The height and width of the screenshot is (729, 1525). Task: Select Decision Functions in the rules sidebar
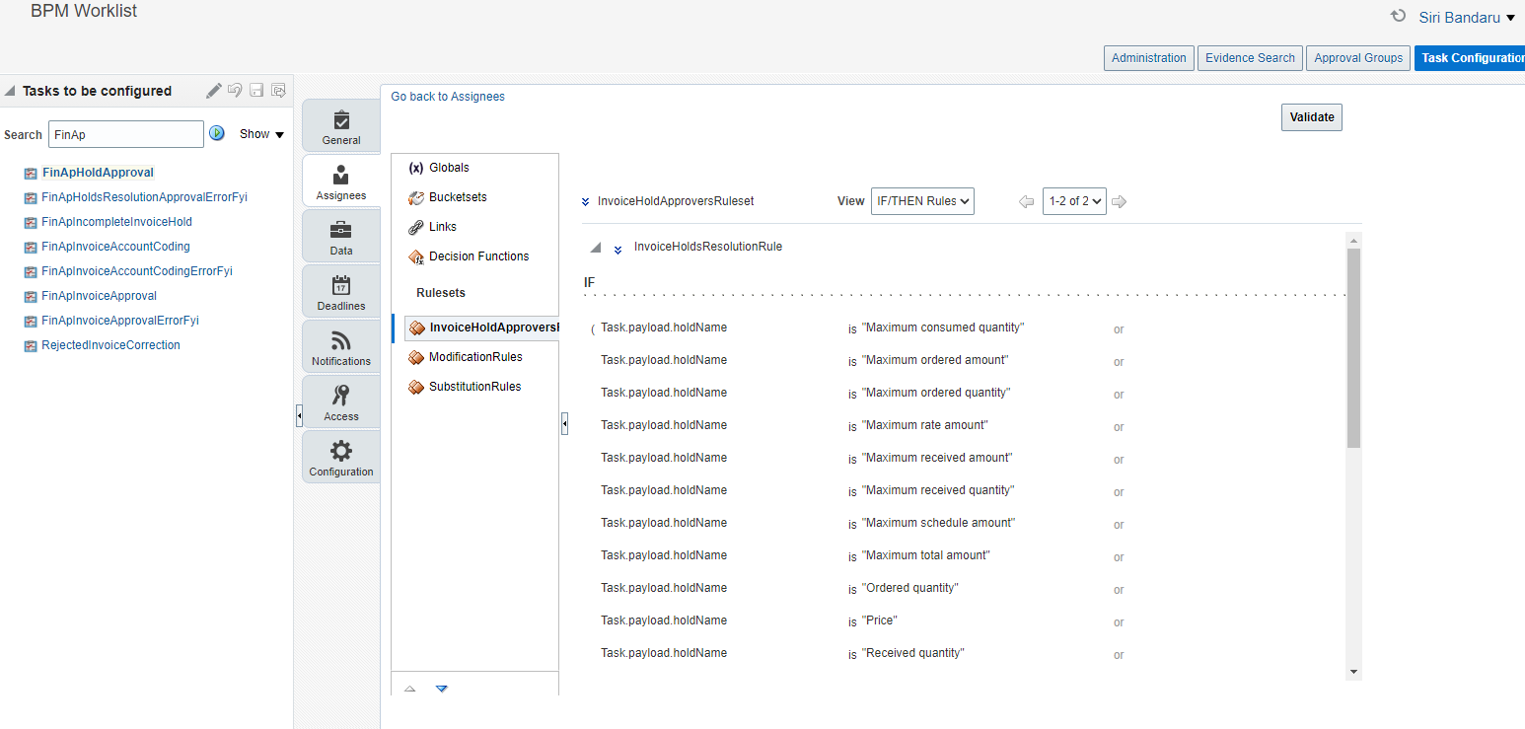(x=481, y=255)
